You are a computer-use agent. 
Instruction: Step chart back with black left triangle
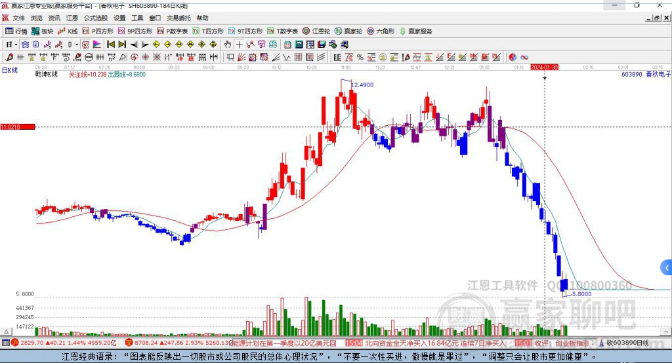[134, 44]
